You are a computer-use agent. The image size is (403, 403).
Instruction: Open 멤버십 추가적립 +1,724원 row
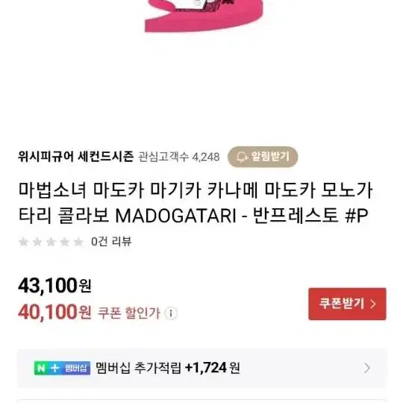click(x=202, y=368)
